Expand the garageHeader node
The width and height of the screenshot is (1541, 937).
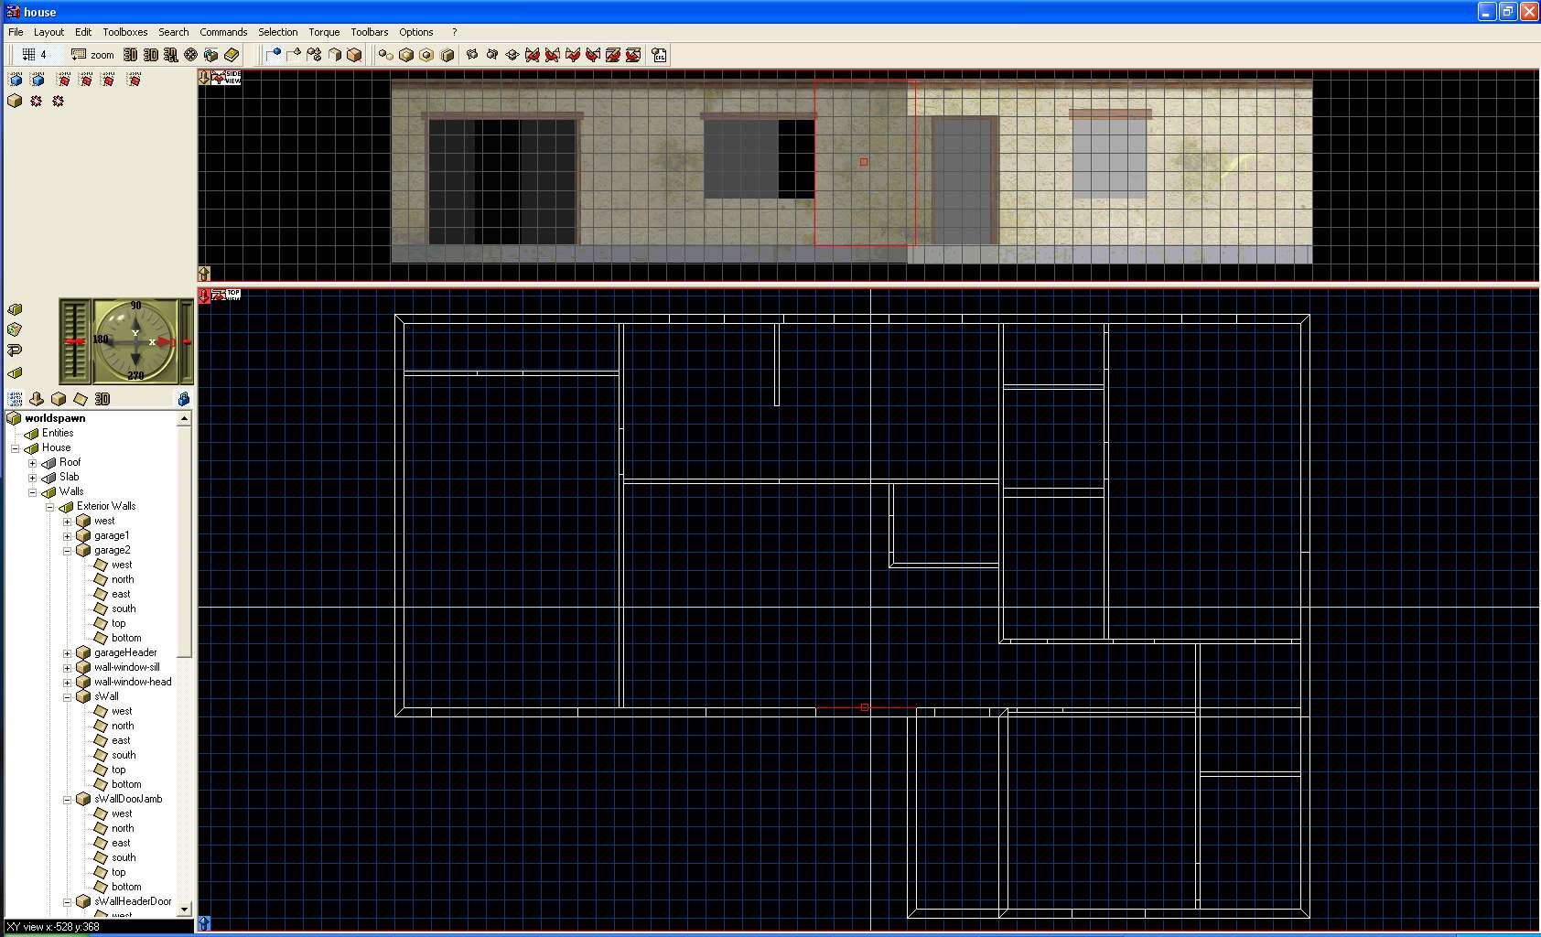(x=67, y=653)
